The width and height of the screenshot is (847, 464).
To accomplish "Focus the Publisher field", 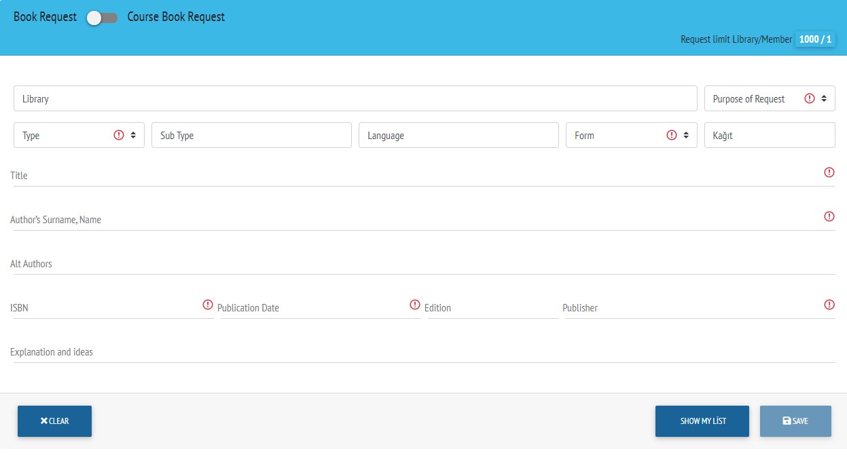I will click(x=700, y=307).
